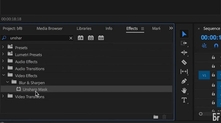Select the Selection tool arrow

(184, 34)
